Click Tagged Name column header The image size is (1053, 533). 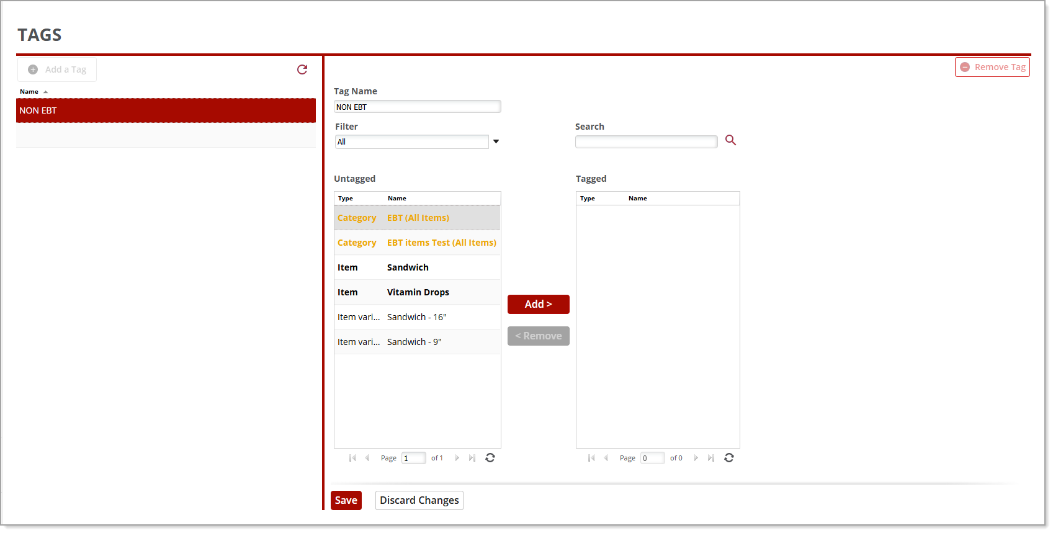(x=638, y=199)
